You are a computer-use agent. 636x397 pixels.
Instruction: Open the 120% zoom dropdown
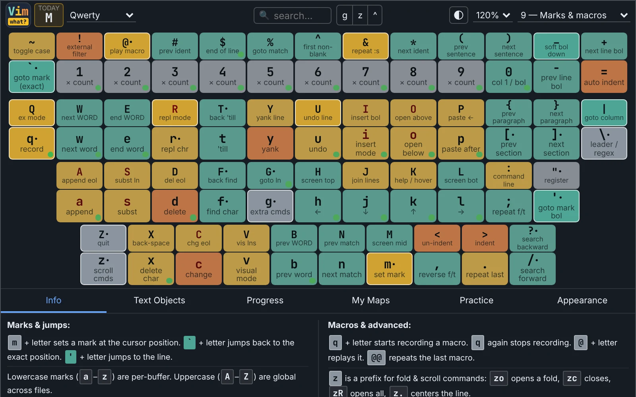click(493, 15)
